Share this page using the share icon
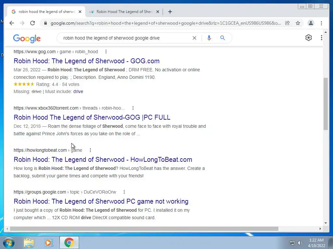 pyautogui.click(x=287, y=23)
